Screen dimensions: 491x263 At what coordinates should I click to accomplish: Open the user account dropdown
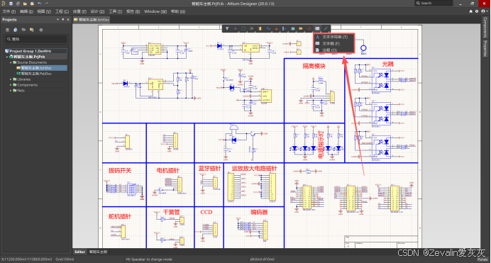[484, 11]
